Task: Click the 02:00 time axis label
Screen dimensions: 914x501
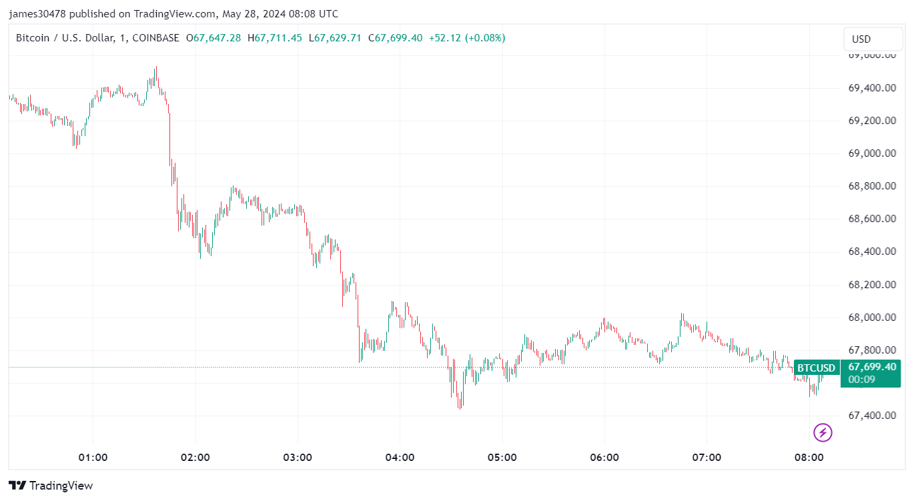Action: pyautogui.click(x=195, y=458)
